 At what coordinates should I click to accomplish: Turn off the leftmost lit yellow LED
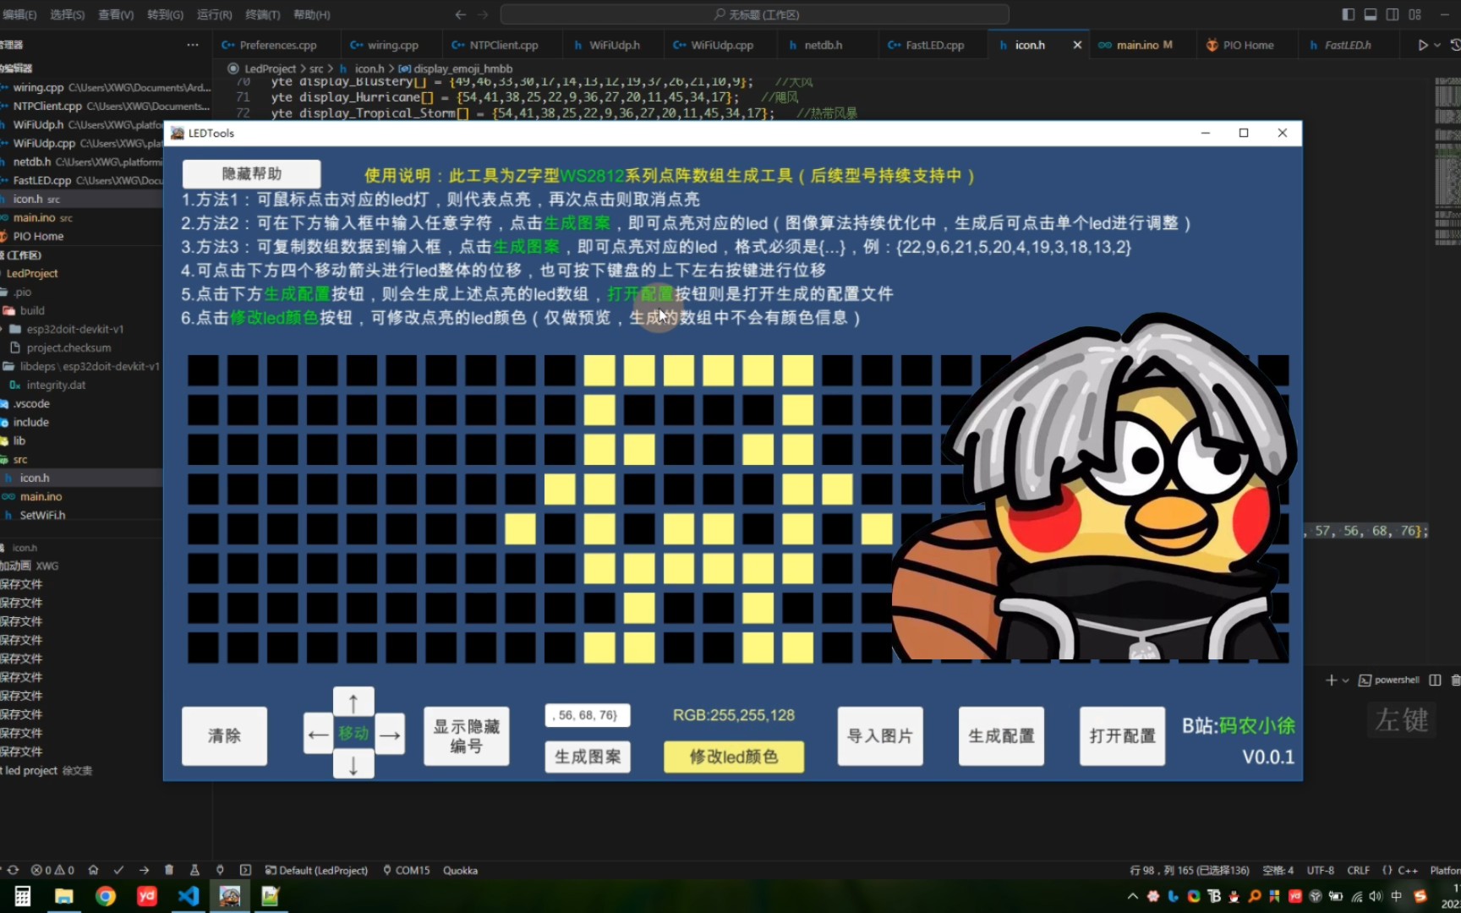click(x=520, y=529)
